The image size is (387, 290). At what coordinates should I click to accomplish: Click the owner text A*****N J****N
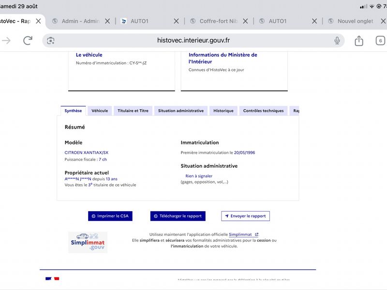[x=78, y=179]
